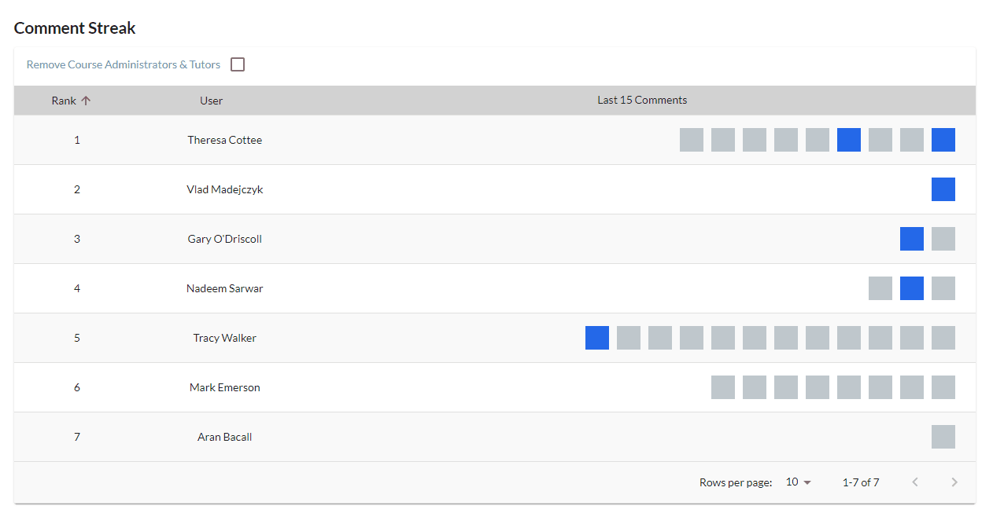
Task: Toggle the administrators filter checkbox off
Action: tap(238, 64)
